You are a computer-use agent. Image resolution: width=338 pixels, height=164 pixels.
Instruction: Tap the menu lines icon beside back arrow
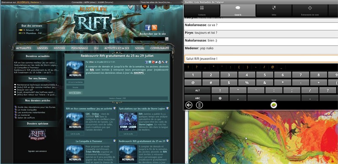point(199,105)
